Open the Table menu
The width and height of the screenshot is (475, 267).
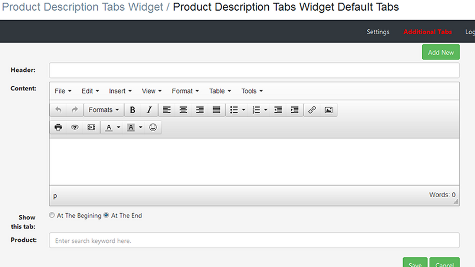coord(220,91)
